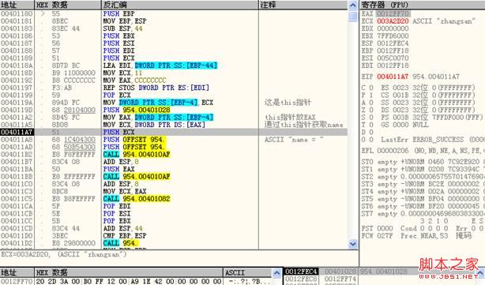Click the 地址 column header in disassembly pane
Screen dimensions: 485x285
click(17, 5)
